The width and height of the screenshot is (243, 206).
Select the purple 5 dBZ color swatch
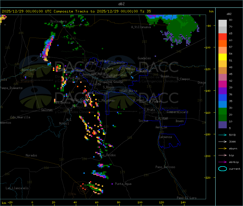[x=222, y=125]
